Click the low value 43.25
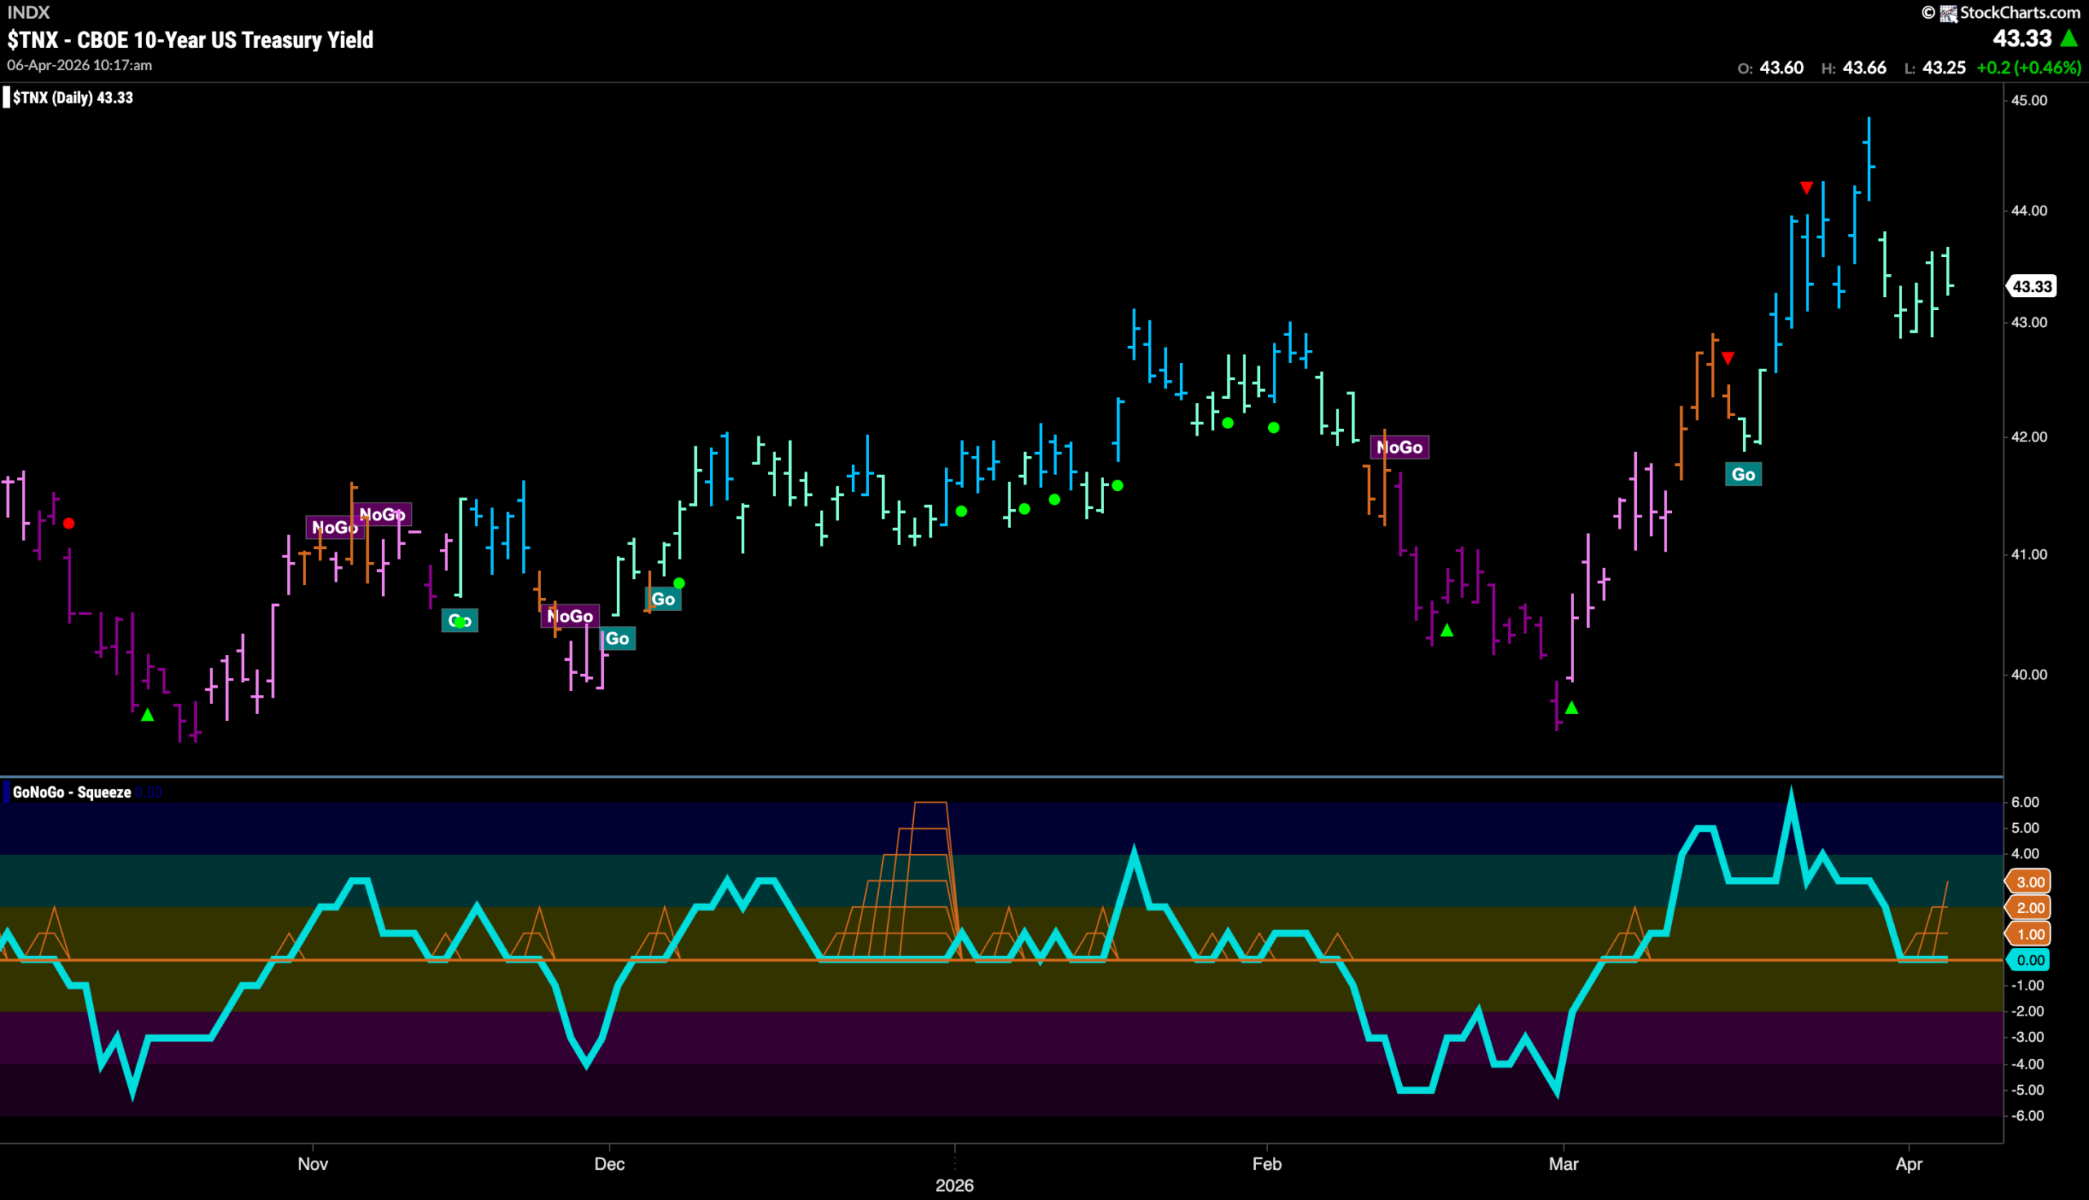 point(1944,68)
